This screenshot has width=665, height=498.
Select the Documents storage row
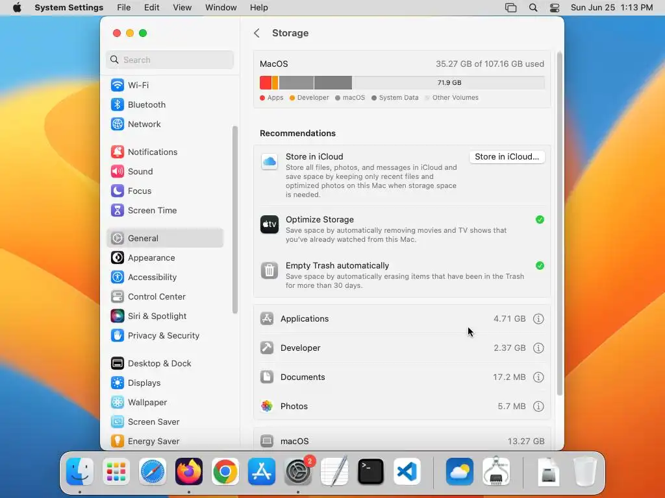[x=402, y=377]
